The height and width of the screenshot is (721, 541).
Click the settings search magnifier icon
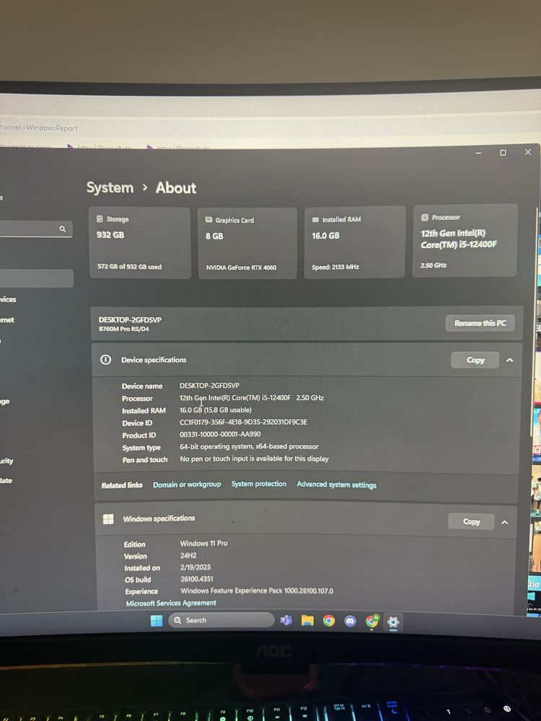[x=63, y=229]
